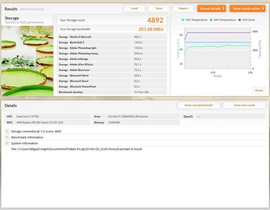This screenshot has height=210, width=270.
Task: Click the 201.68 MB/s bandwidth value
Action: tap(151, 29)
